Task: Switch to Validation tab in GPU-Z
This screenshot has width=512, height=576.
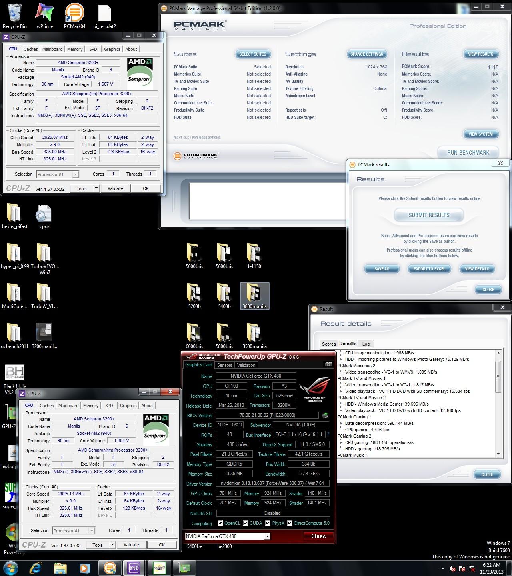Action: [x=246, y=365]
